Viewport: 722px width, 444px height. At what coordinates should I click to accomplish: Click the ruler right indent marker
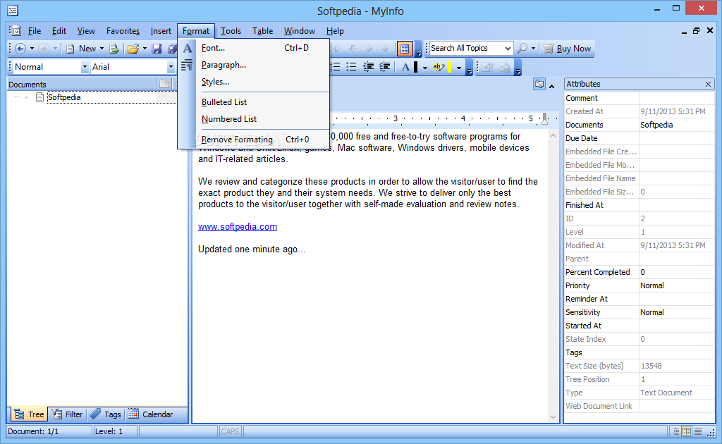(545, 118)
